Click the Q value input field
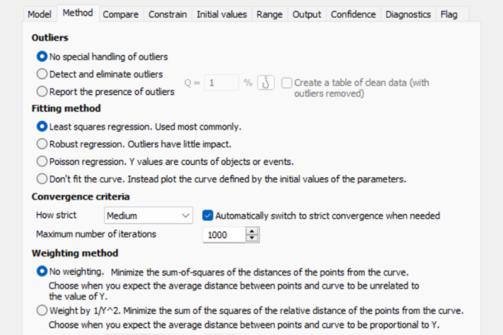Image resolution: width=503 pixels, height=335 pixels. pyautogui.click(x=223, y=83)
